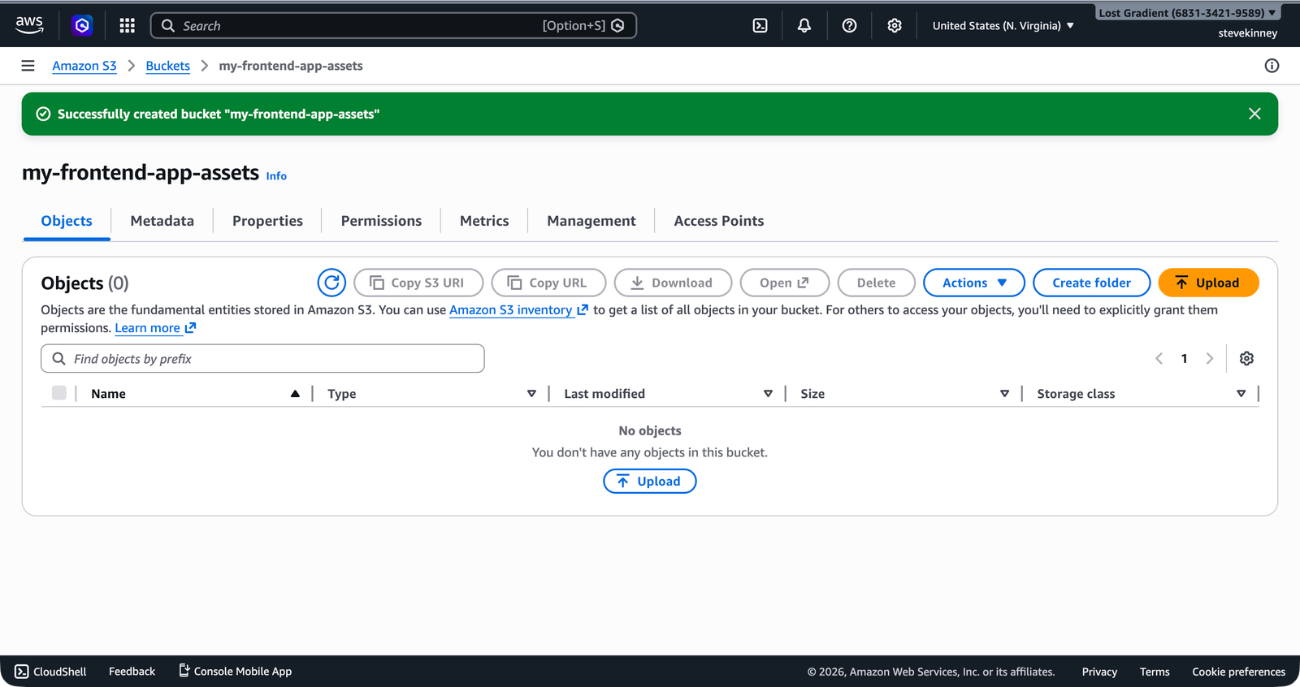Click the CloudShell terminal icon in top bar
This screenshot has width=1300, height=687.
(x=760, y=25)
